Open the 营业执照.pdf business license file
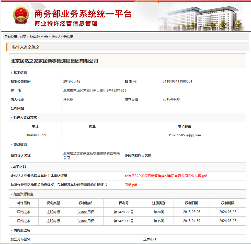The image size is (251, 244). [x=166, y=176]
